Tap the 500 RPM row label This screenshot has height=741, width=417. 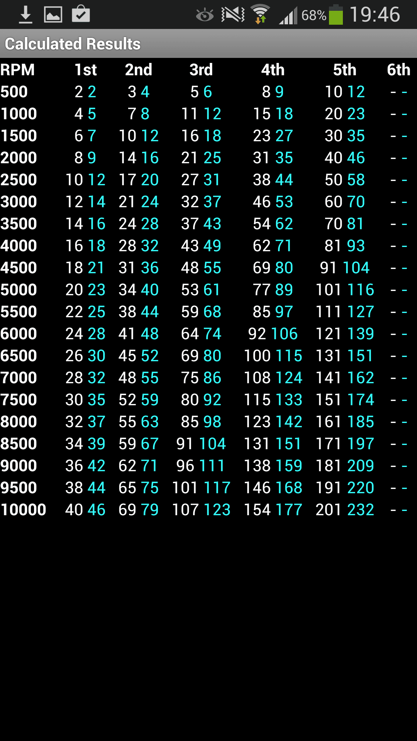pyautogui.click(x=14, y=92)
